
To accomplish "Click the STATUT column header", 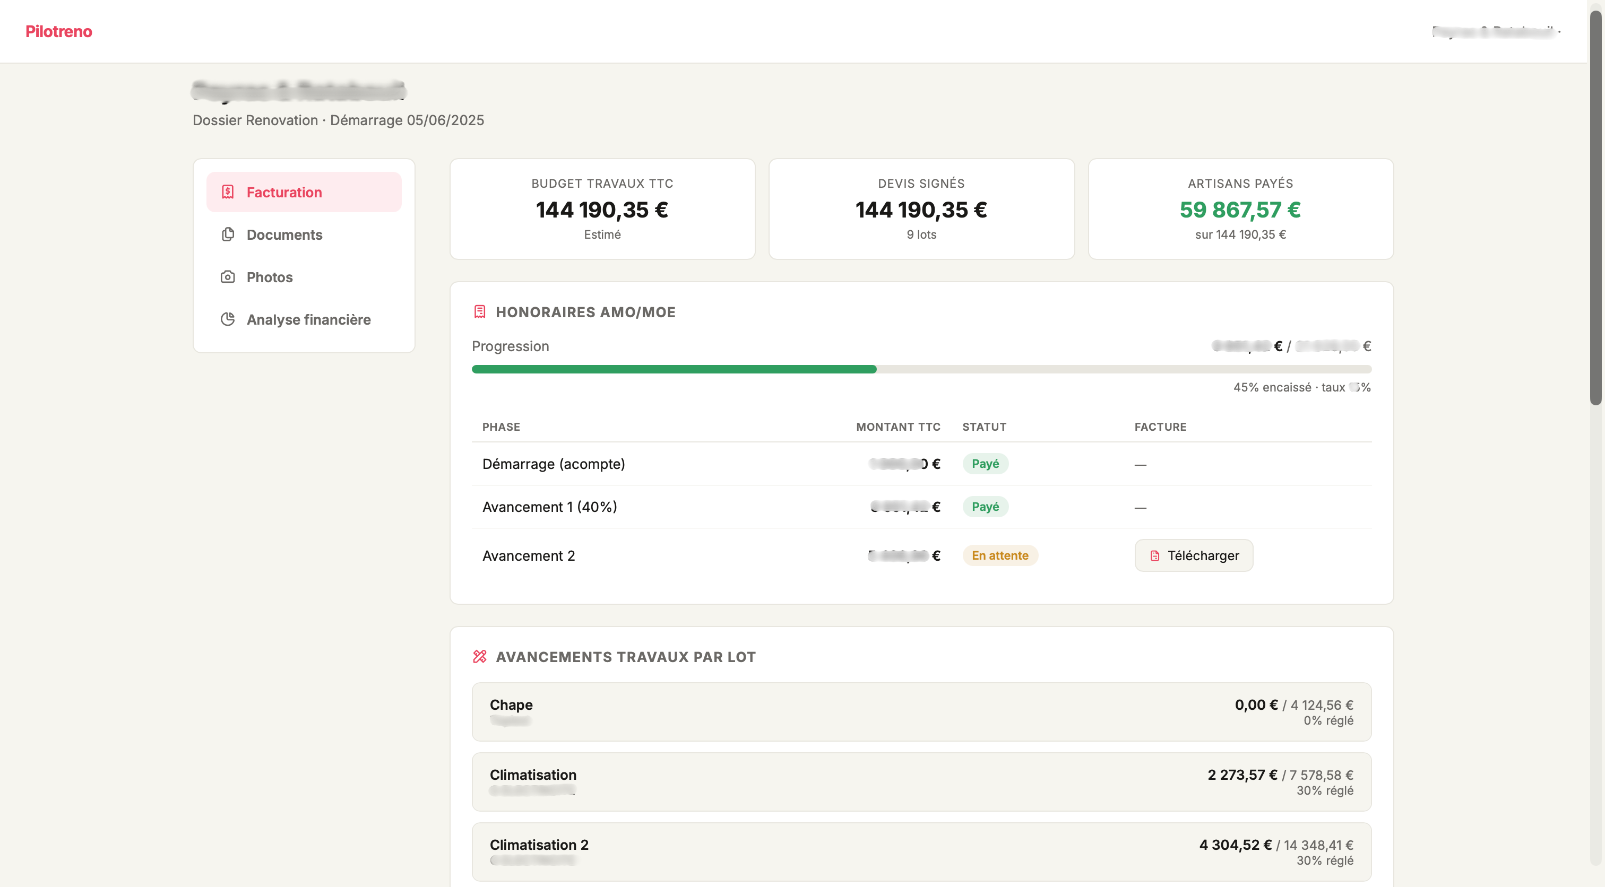I will tap(984, 427).
